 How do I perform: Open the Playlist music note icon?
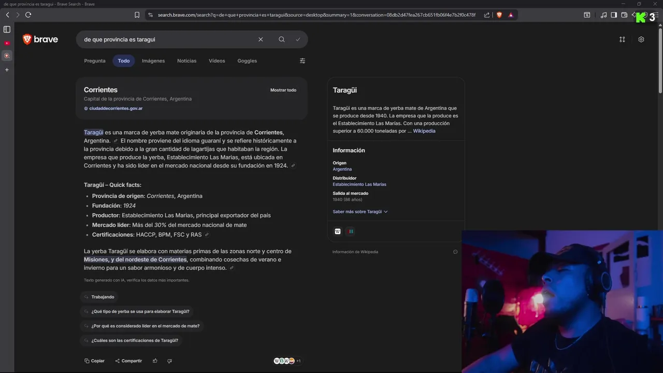coord(603,15)
